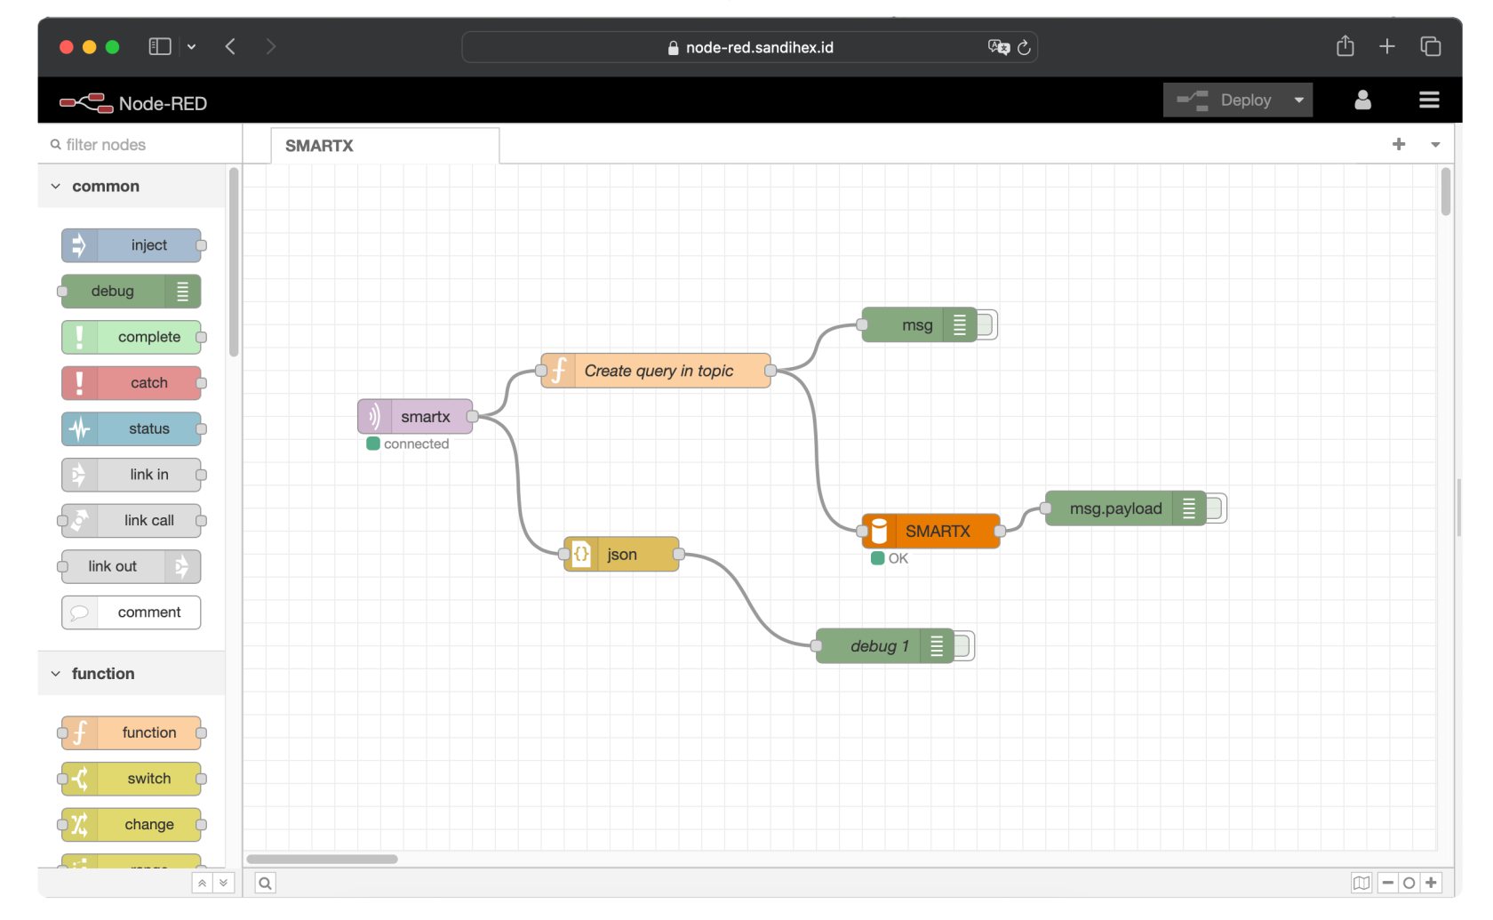
Task: Expand all palette categories
Action: click(224, 883)
